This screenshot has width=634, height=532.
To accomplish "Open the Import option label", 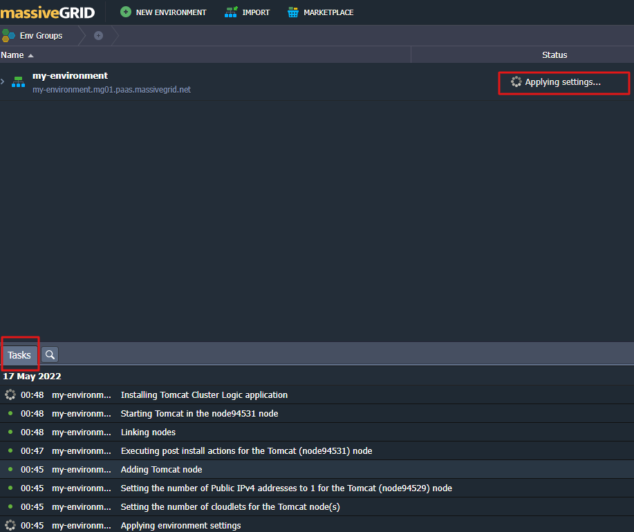I will [256, 12].
